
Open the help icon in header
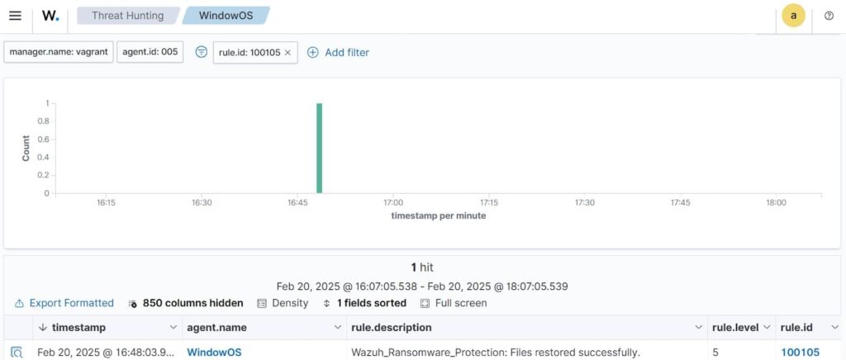829,16
